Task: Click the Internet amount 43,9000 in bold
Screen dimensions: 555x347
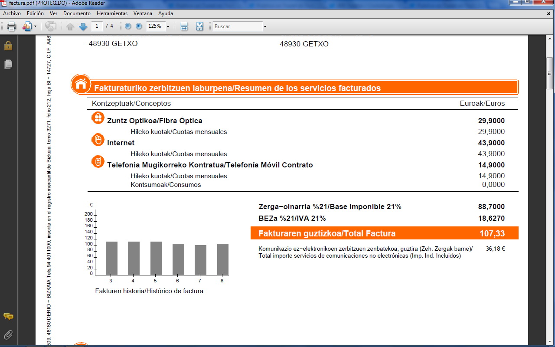Action: point(491,143)
